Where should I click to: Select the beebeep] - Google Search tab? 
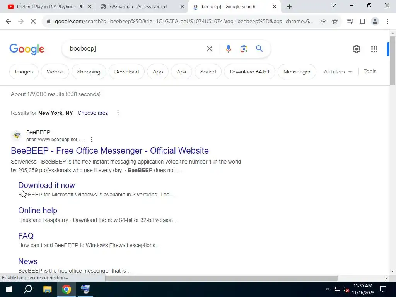[x=228, y=7]
